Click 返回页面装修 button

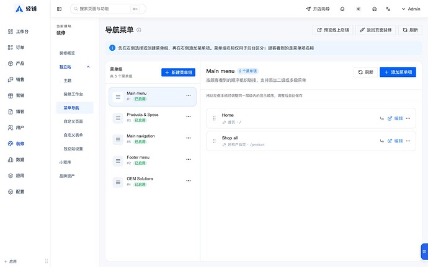pos(376,30)
